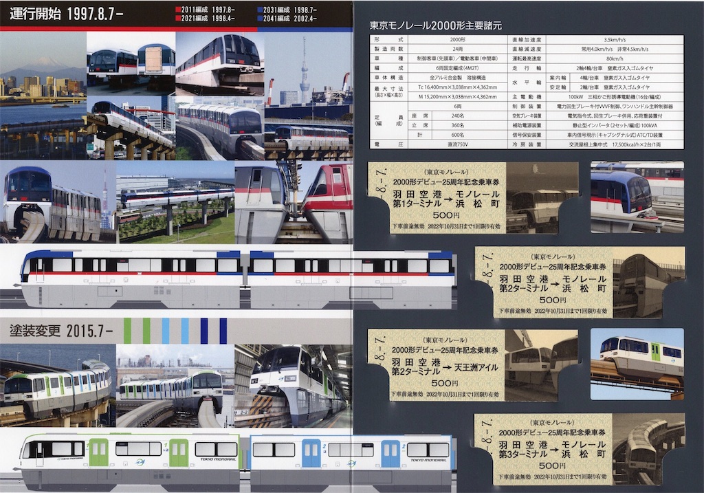Click the red square beside '2011編成 1997.8−'
The image size is (704, 493).
pyautogui.click(x=178, y=10)
